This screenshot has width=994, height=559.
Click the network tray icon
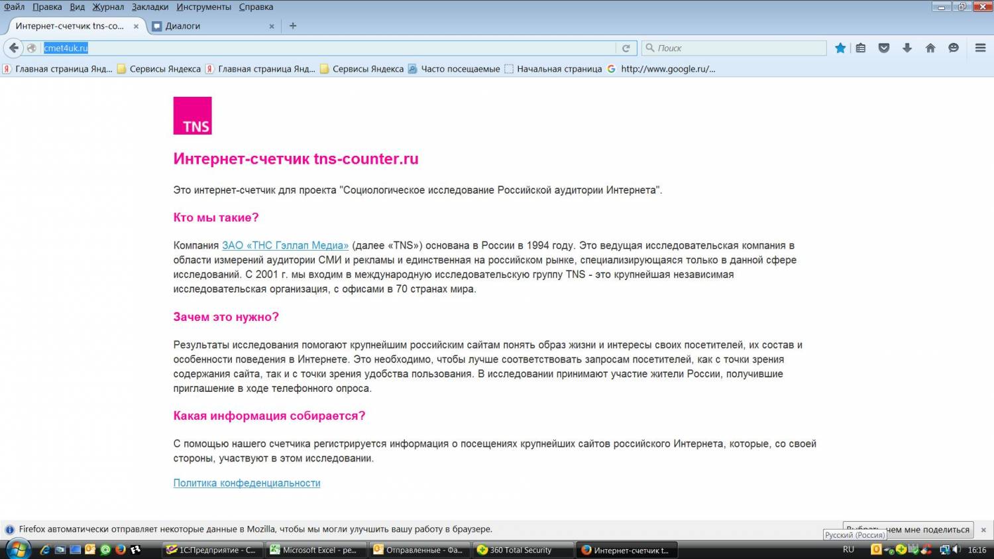click(946, 550)
